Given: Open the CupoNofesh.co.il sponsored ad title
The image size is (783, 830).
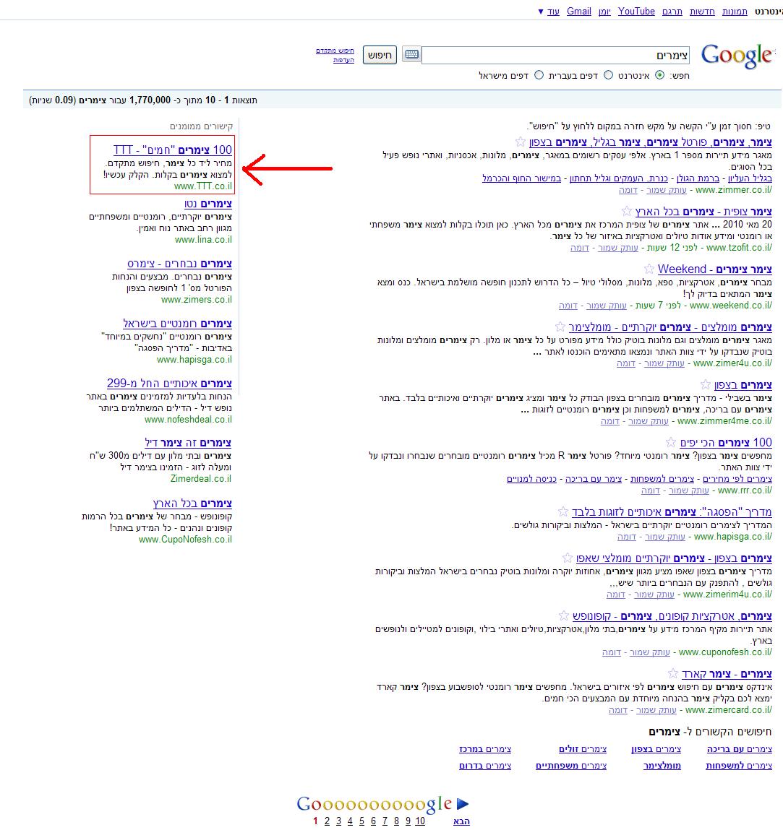Looking at the screenshot, I should [x=192, y=503].
